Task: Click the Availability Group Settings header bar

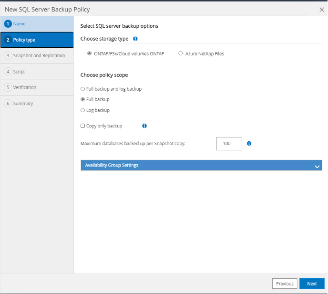Action: pyautogui.click(x=191, y=165)
